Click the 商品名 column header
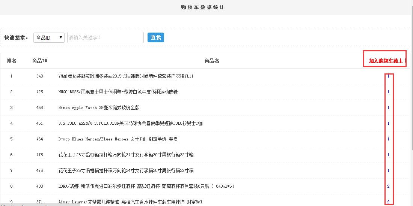The width and height of the screenshot is (413, 206). (x=212, y=61)
